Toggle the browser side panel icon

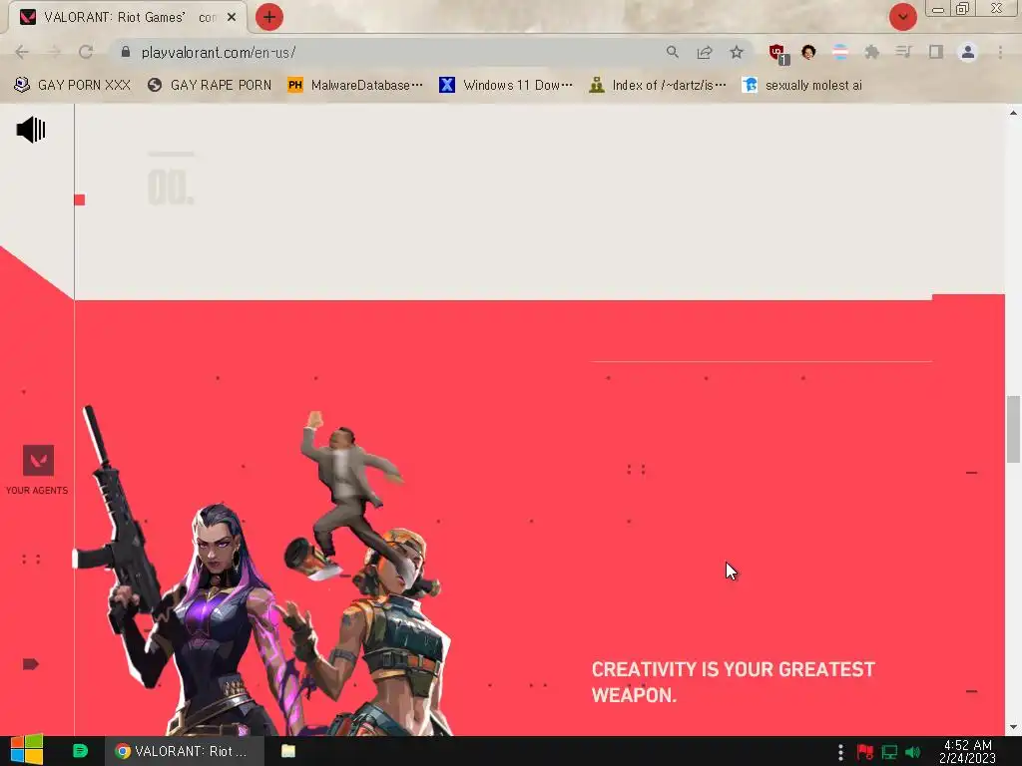[x=936, y=52]
